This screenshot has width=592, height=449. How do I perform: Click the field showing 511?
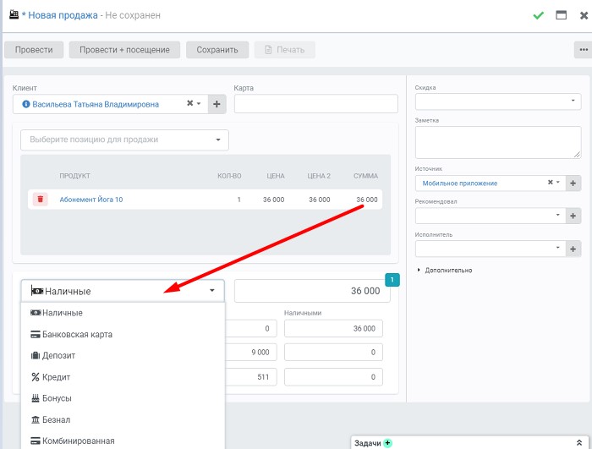pyautogui.click(x=251, y=377)
